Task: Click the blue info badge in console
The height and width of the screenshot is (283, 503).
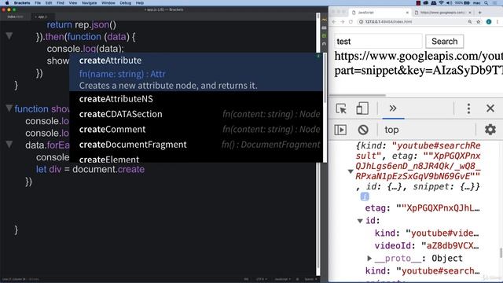Action: (365, 197)
